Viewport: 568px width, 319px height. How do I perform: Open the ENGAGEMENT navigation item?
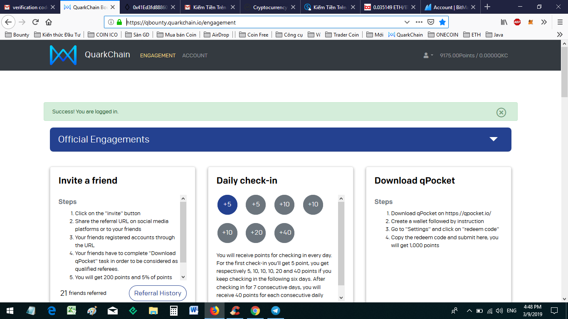(x=158, y=56)
